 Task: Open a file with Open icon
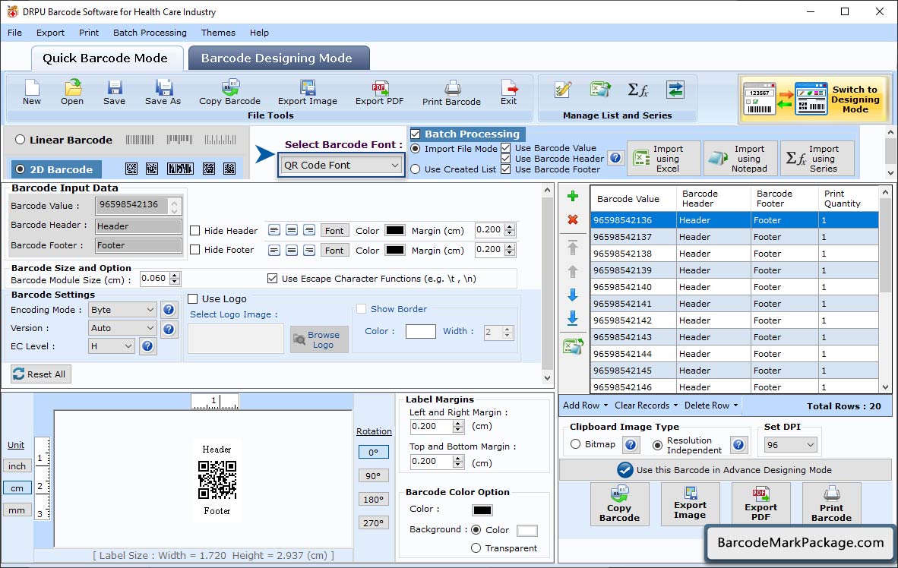point(72,93)
